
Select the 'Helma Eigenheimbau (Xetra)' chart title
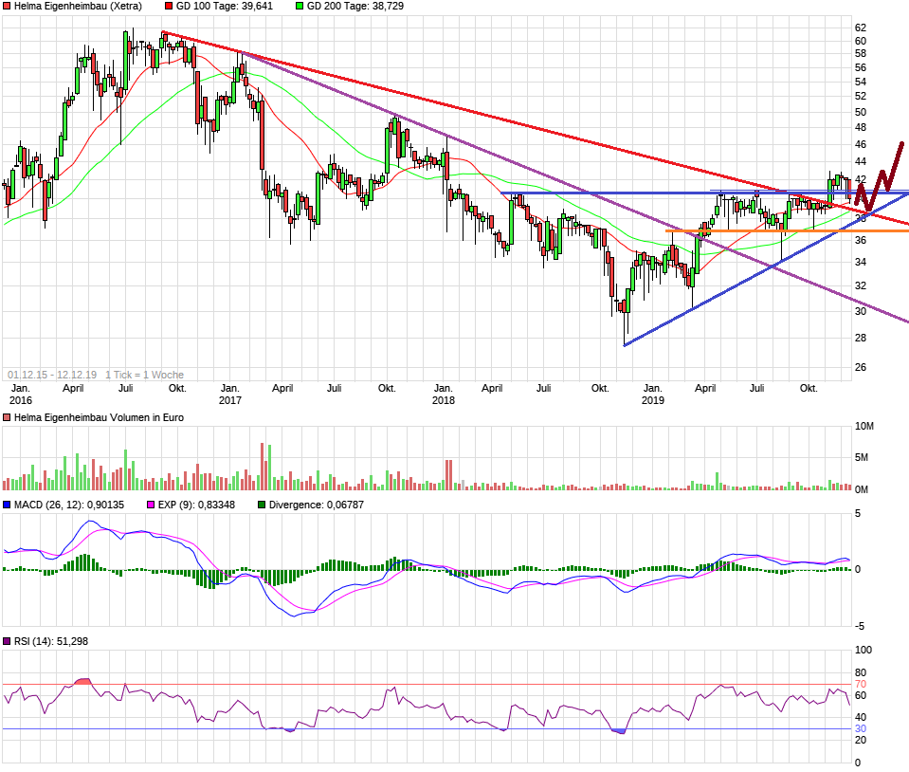coord(78,7)
